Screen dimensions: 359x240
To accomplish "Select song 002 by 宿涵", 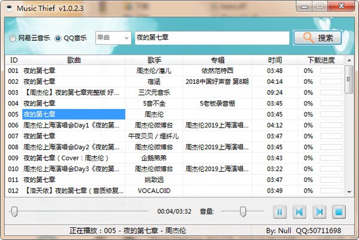I will [x=74, y=81].
